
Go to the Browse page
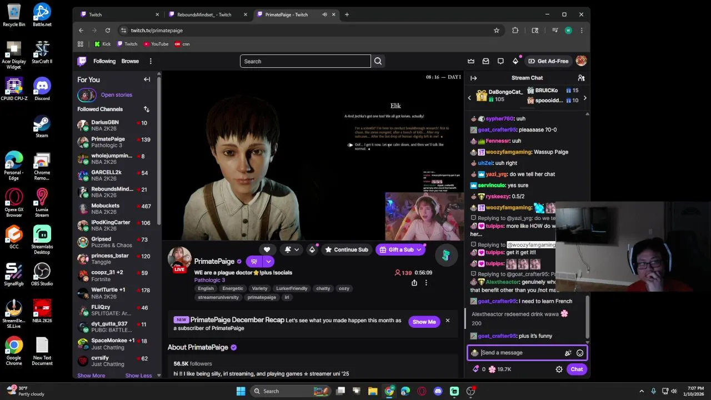pyautogui.click(x=130, y=61)
